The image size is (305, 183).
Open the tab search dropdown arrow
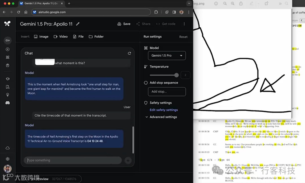(189, 3)
